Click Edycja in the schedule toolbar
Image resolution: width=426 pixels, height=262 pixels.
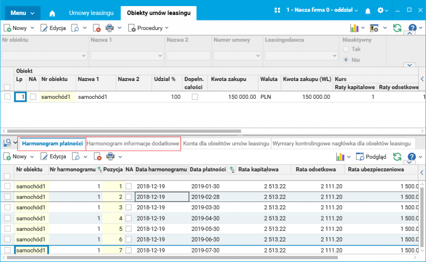[53, 157]
